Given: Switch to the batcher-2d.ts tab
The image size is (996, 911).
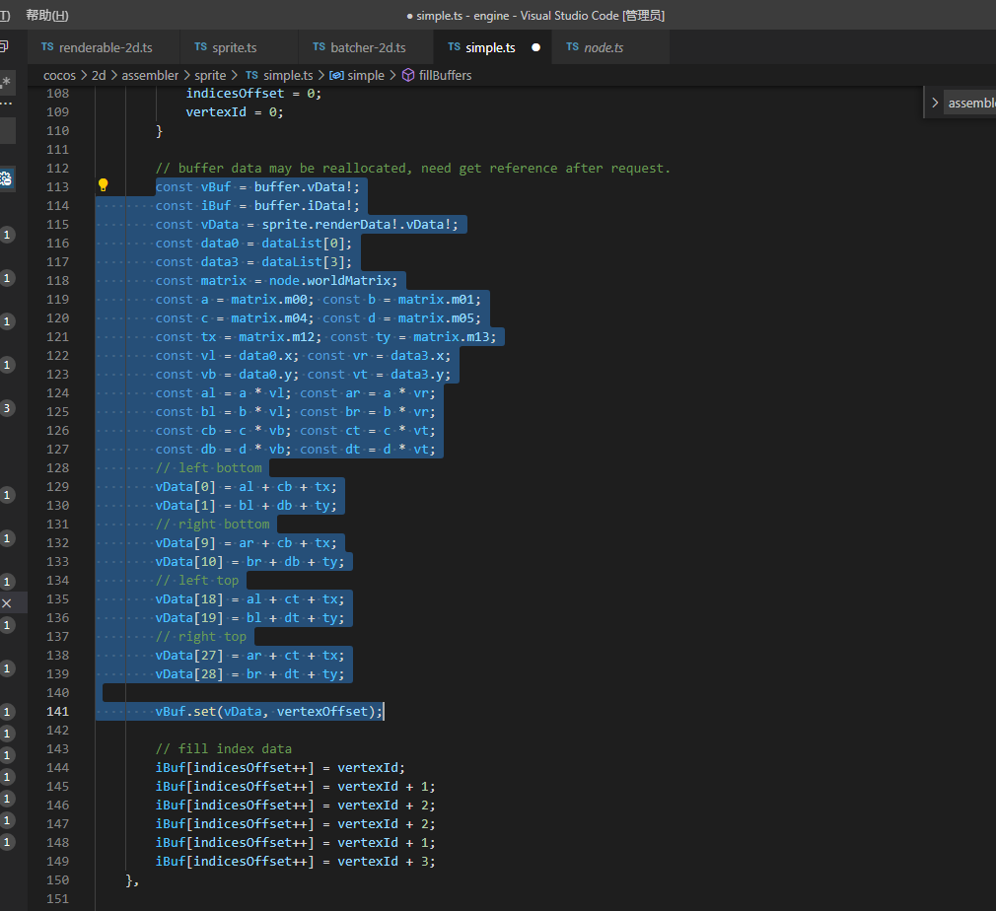Looking at the screenshot, I should 367,47.
